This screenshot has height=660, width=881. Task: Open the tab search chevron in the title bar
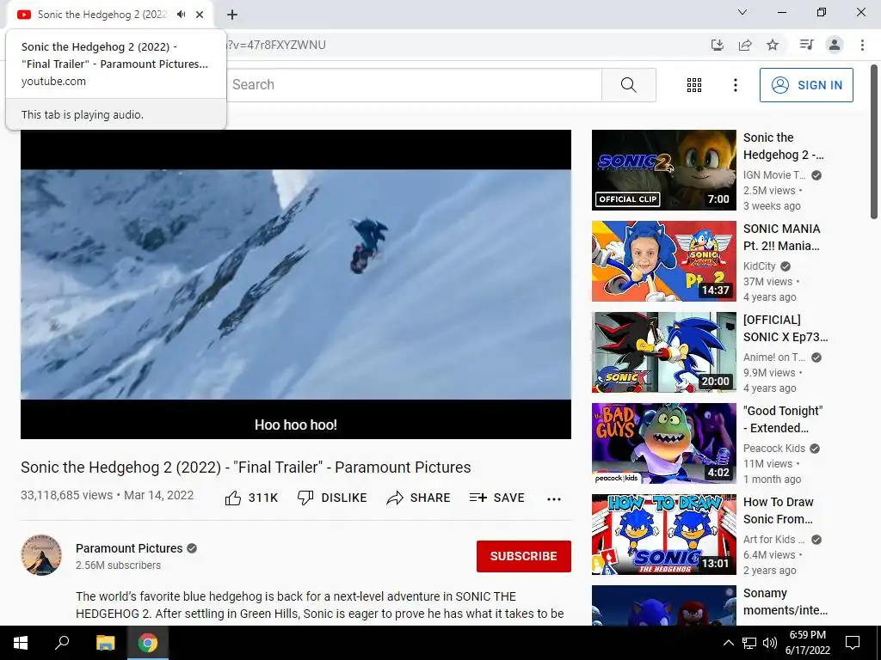[742, 12]
